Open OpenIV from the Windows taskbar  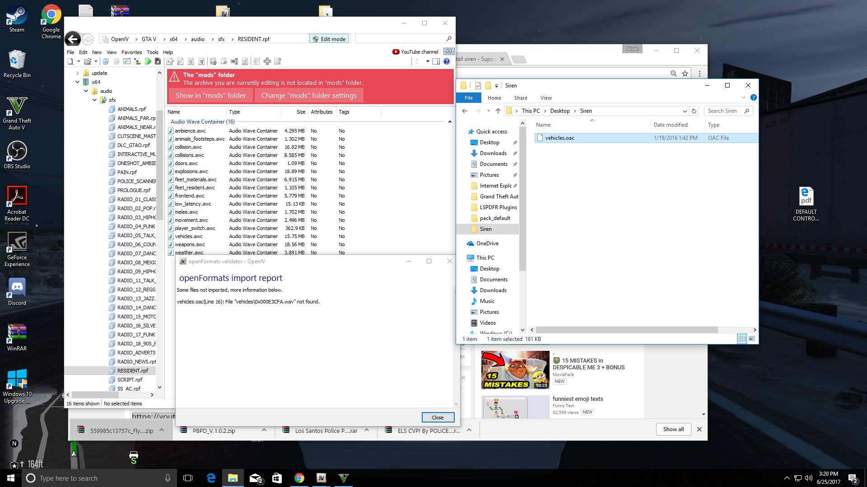pos(322,478)
